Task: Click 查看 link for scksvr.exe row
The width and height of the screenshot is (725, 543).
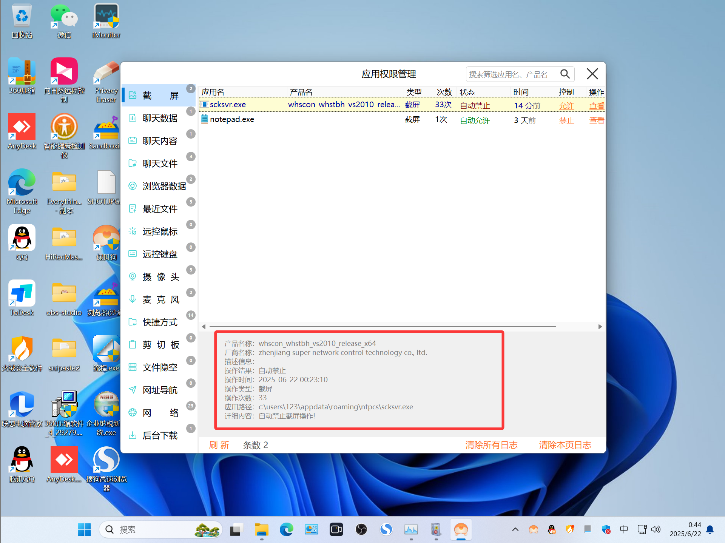Action: pos(597,106)
